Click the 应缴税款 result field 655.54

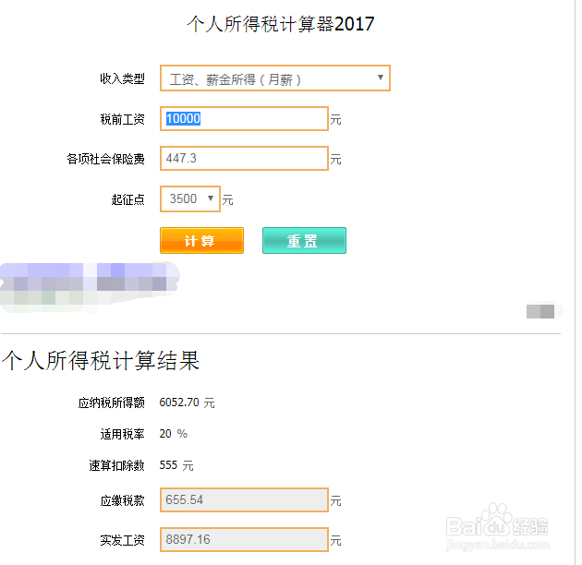[244, 500]
